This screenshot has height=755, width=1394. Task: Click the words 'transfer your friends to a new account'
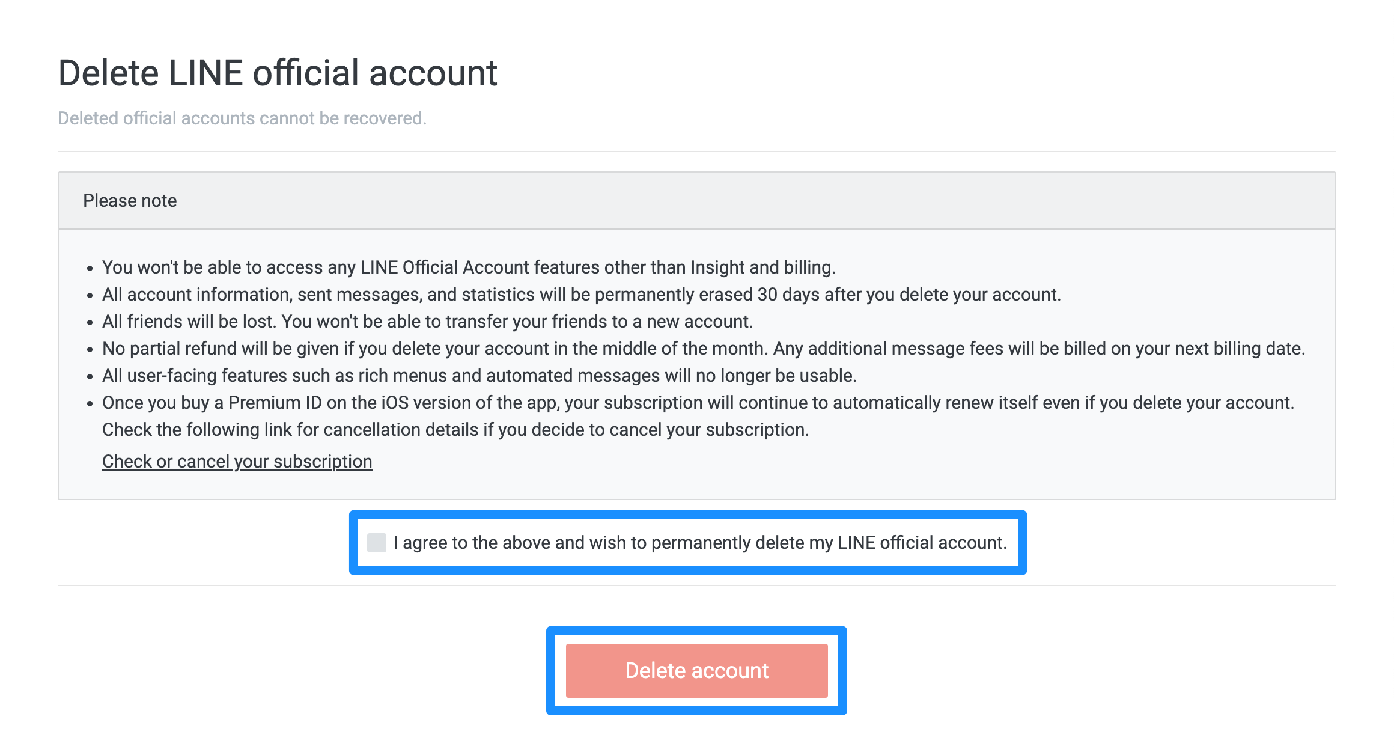(x=598, y=321)
